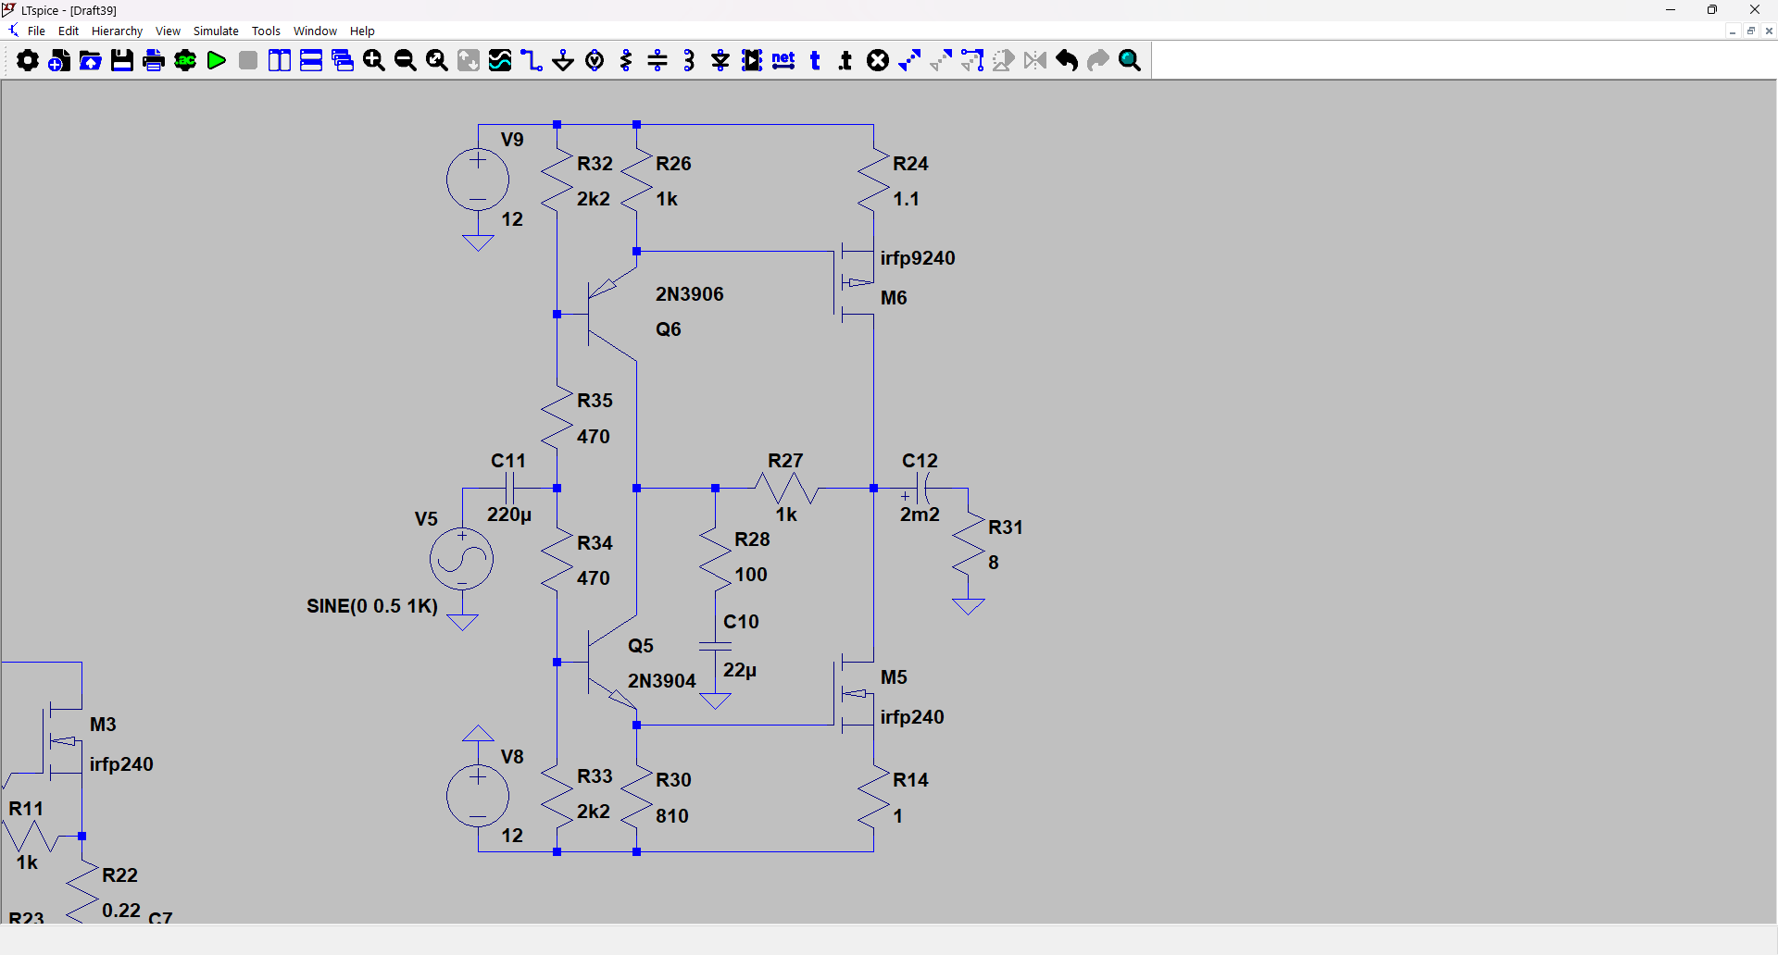1778x955 pixels.
Task: Zoom to fit the schematic
Action: (437, 61)
